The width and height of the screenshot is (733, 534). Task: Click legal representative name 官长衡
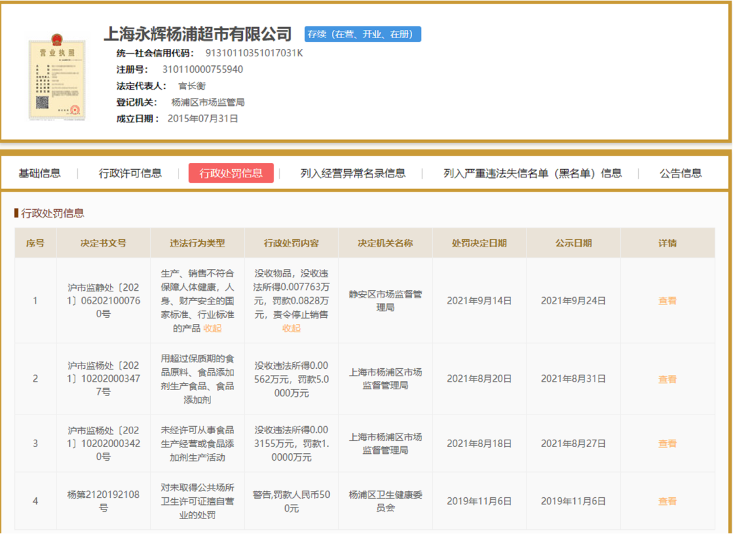[x=191, y=86]
